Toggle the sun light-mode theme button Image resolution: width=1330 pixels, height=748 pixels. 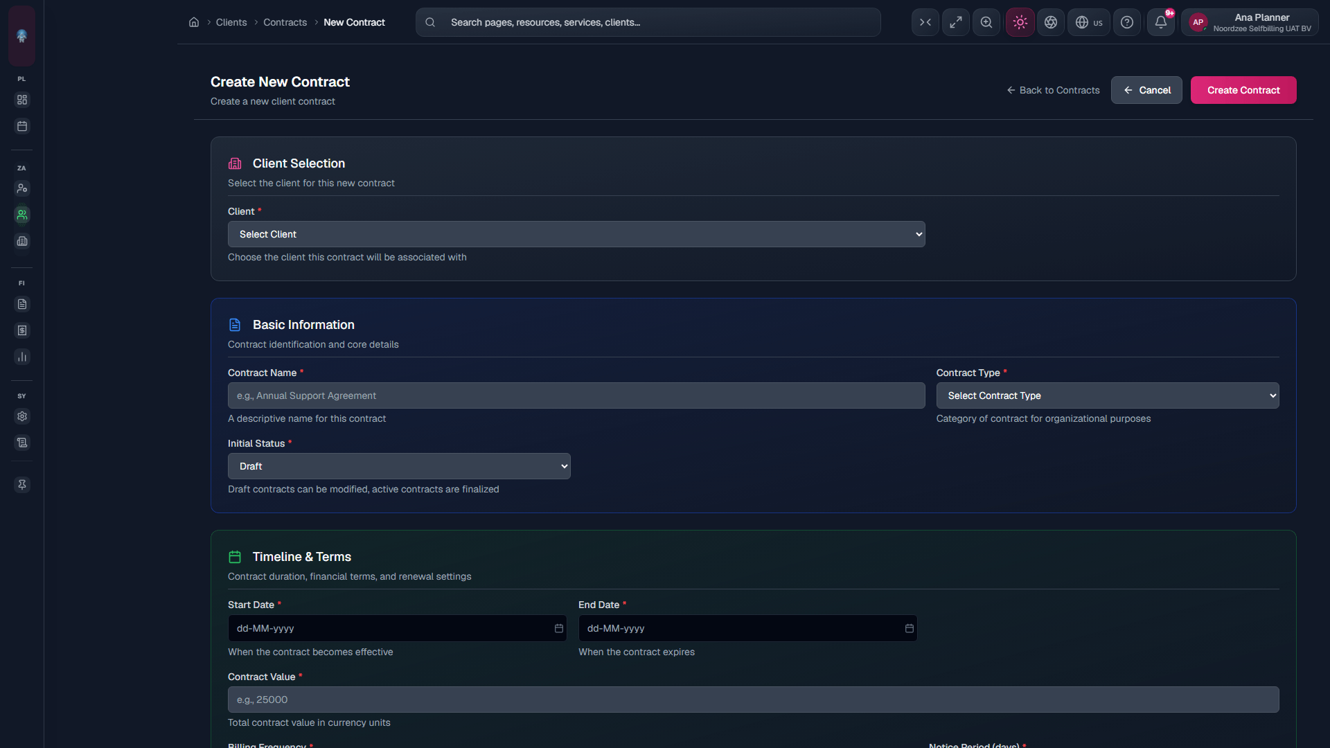1020,22
